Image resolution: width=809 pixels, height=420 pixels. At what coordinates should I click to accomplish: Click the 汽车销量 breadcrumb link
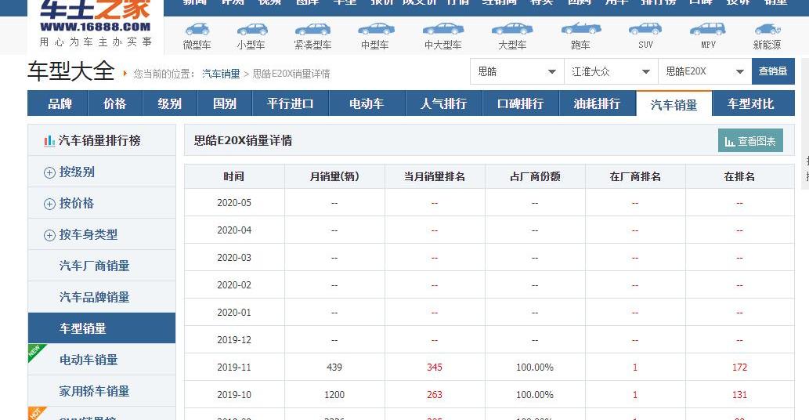[x=221, y=74]
